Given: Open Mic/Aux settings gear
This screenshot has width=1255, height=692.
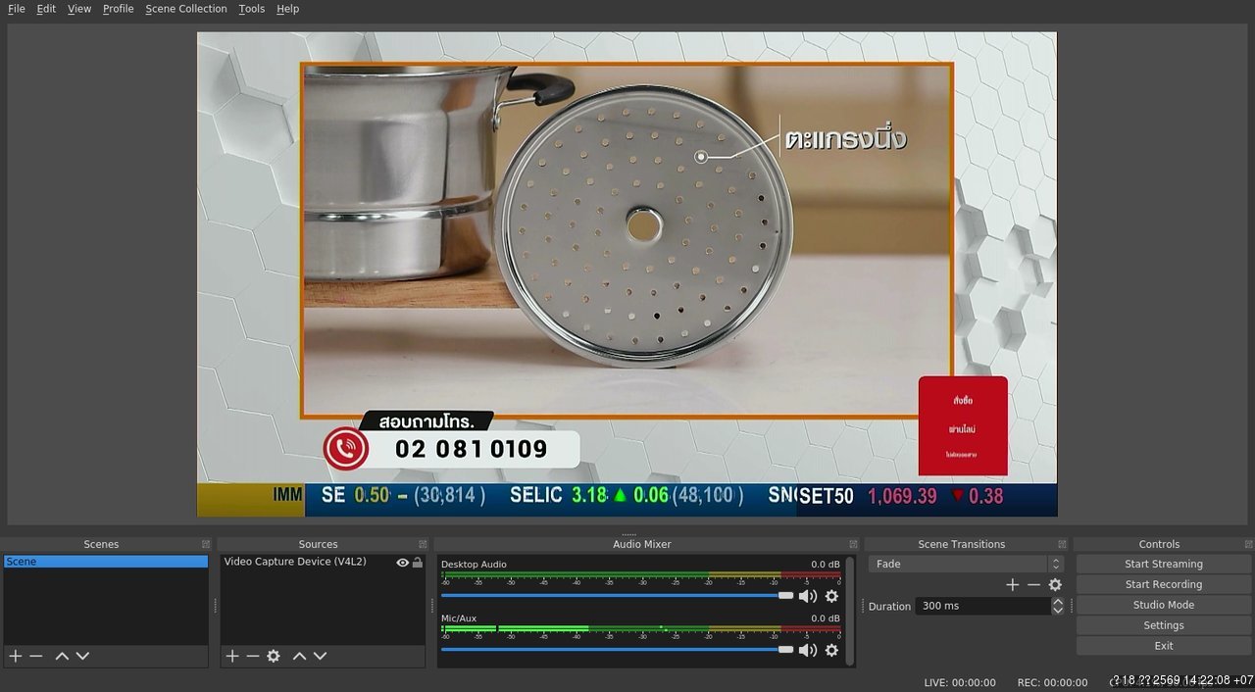Looking at the screenshot, I should tap(831, 650).
